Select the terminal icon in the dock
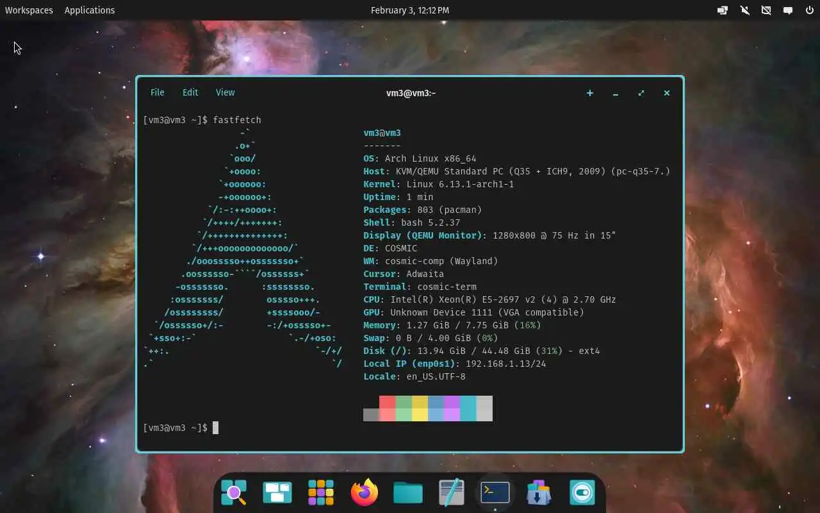Image resolution: width=820 pixels, height=513 pixels. 495,492
